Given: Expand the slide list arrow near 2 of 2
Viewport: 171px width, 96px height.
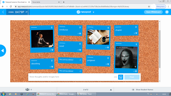Looking at the screenshot, I should pos(111,90).
